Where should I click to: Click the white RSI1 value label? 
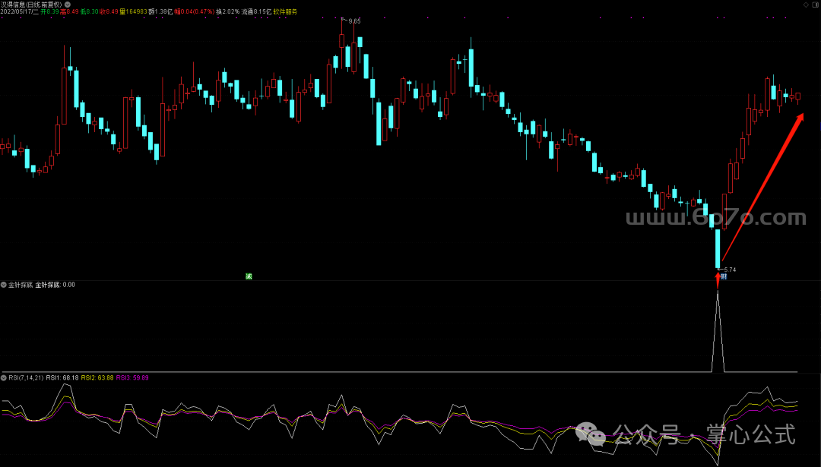coord(62,377)
